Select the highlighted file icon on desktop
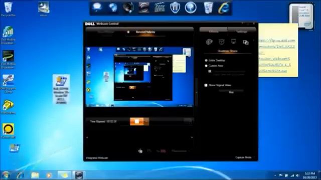 (61, 89)
